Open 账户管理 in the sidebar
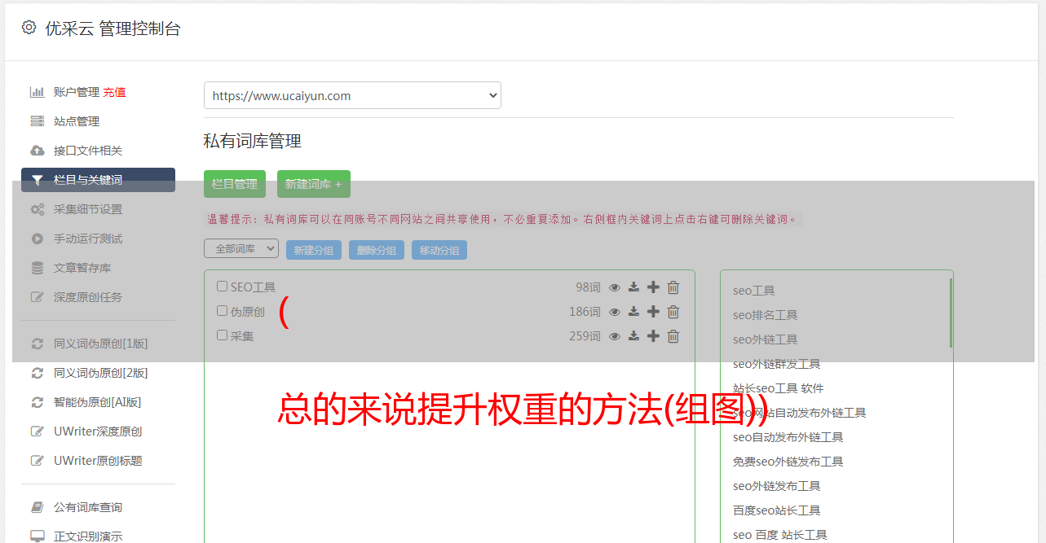The width and height of the screenshot is (1046, 543). [x=77, y=92]
